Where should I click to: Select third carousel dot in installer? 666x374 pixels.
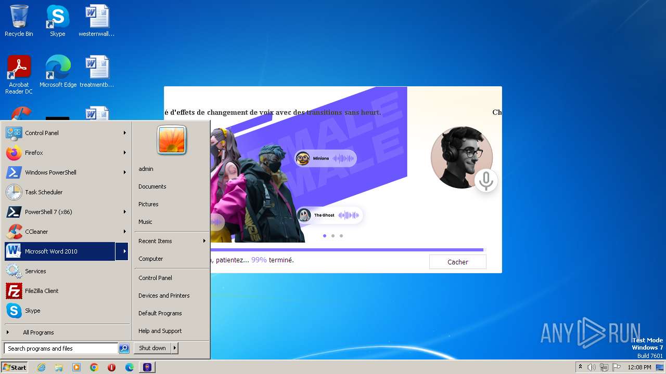click(x=341, y=236)
